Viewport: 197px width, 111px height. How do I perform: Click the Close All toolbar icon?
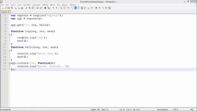tap(19, 8)
